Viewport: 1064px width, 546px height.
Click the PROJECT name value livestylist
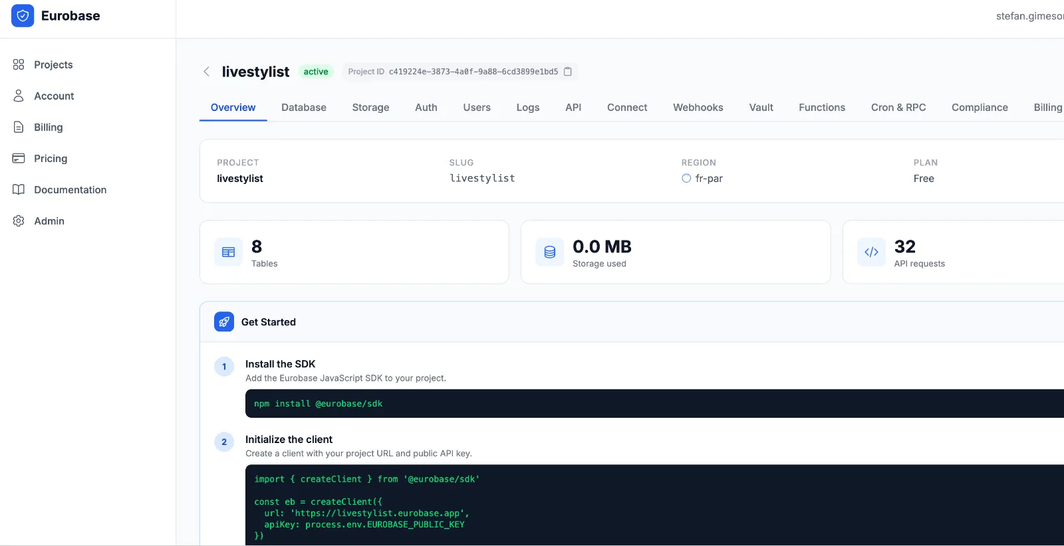click(x=240, y=179)
